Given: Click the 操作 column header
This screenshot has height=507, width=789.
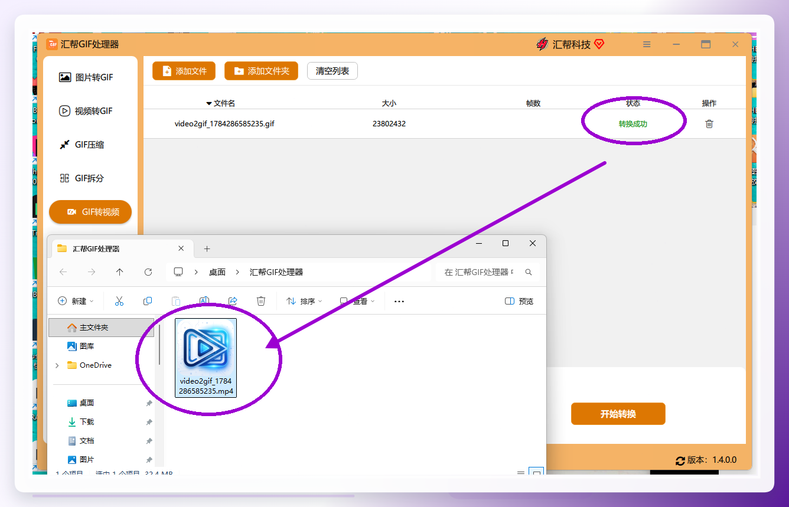Looking at the screenshot, I should [709, 103].
